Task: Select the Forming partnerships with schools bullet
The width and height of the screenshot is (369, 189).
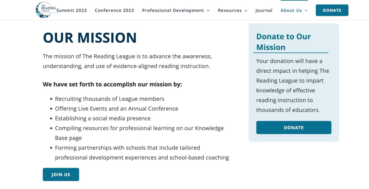Action: point(142,152)
